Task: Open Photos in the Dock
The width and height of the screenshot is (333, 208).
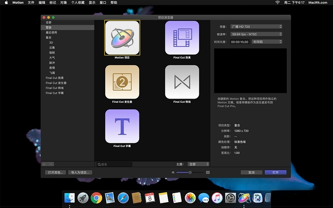Action: pyautogui.click(x=190, y=198)
